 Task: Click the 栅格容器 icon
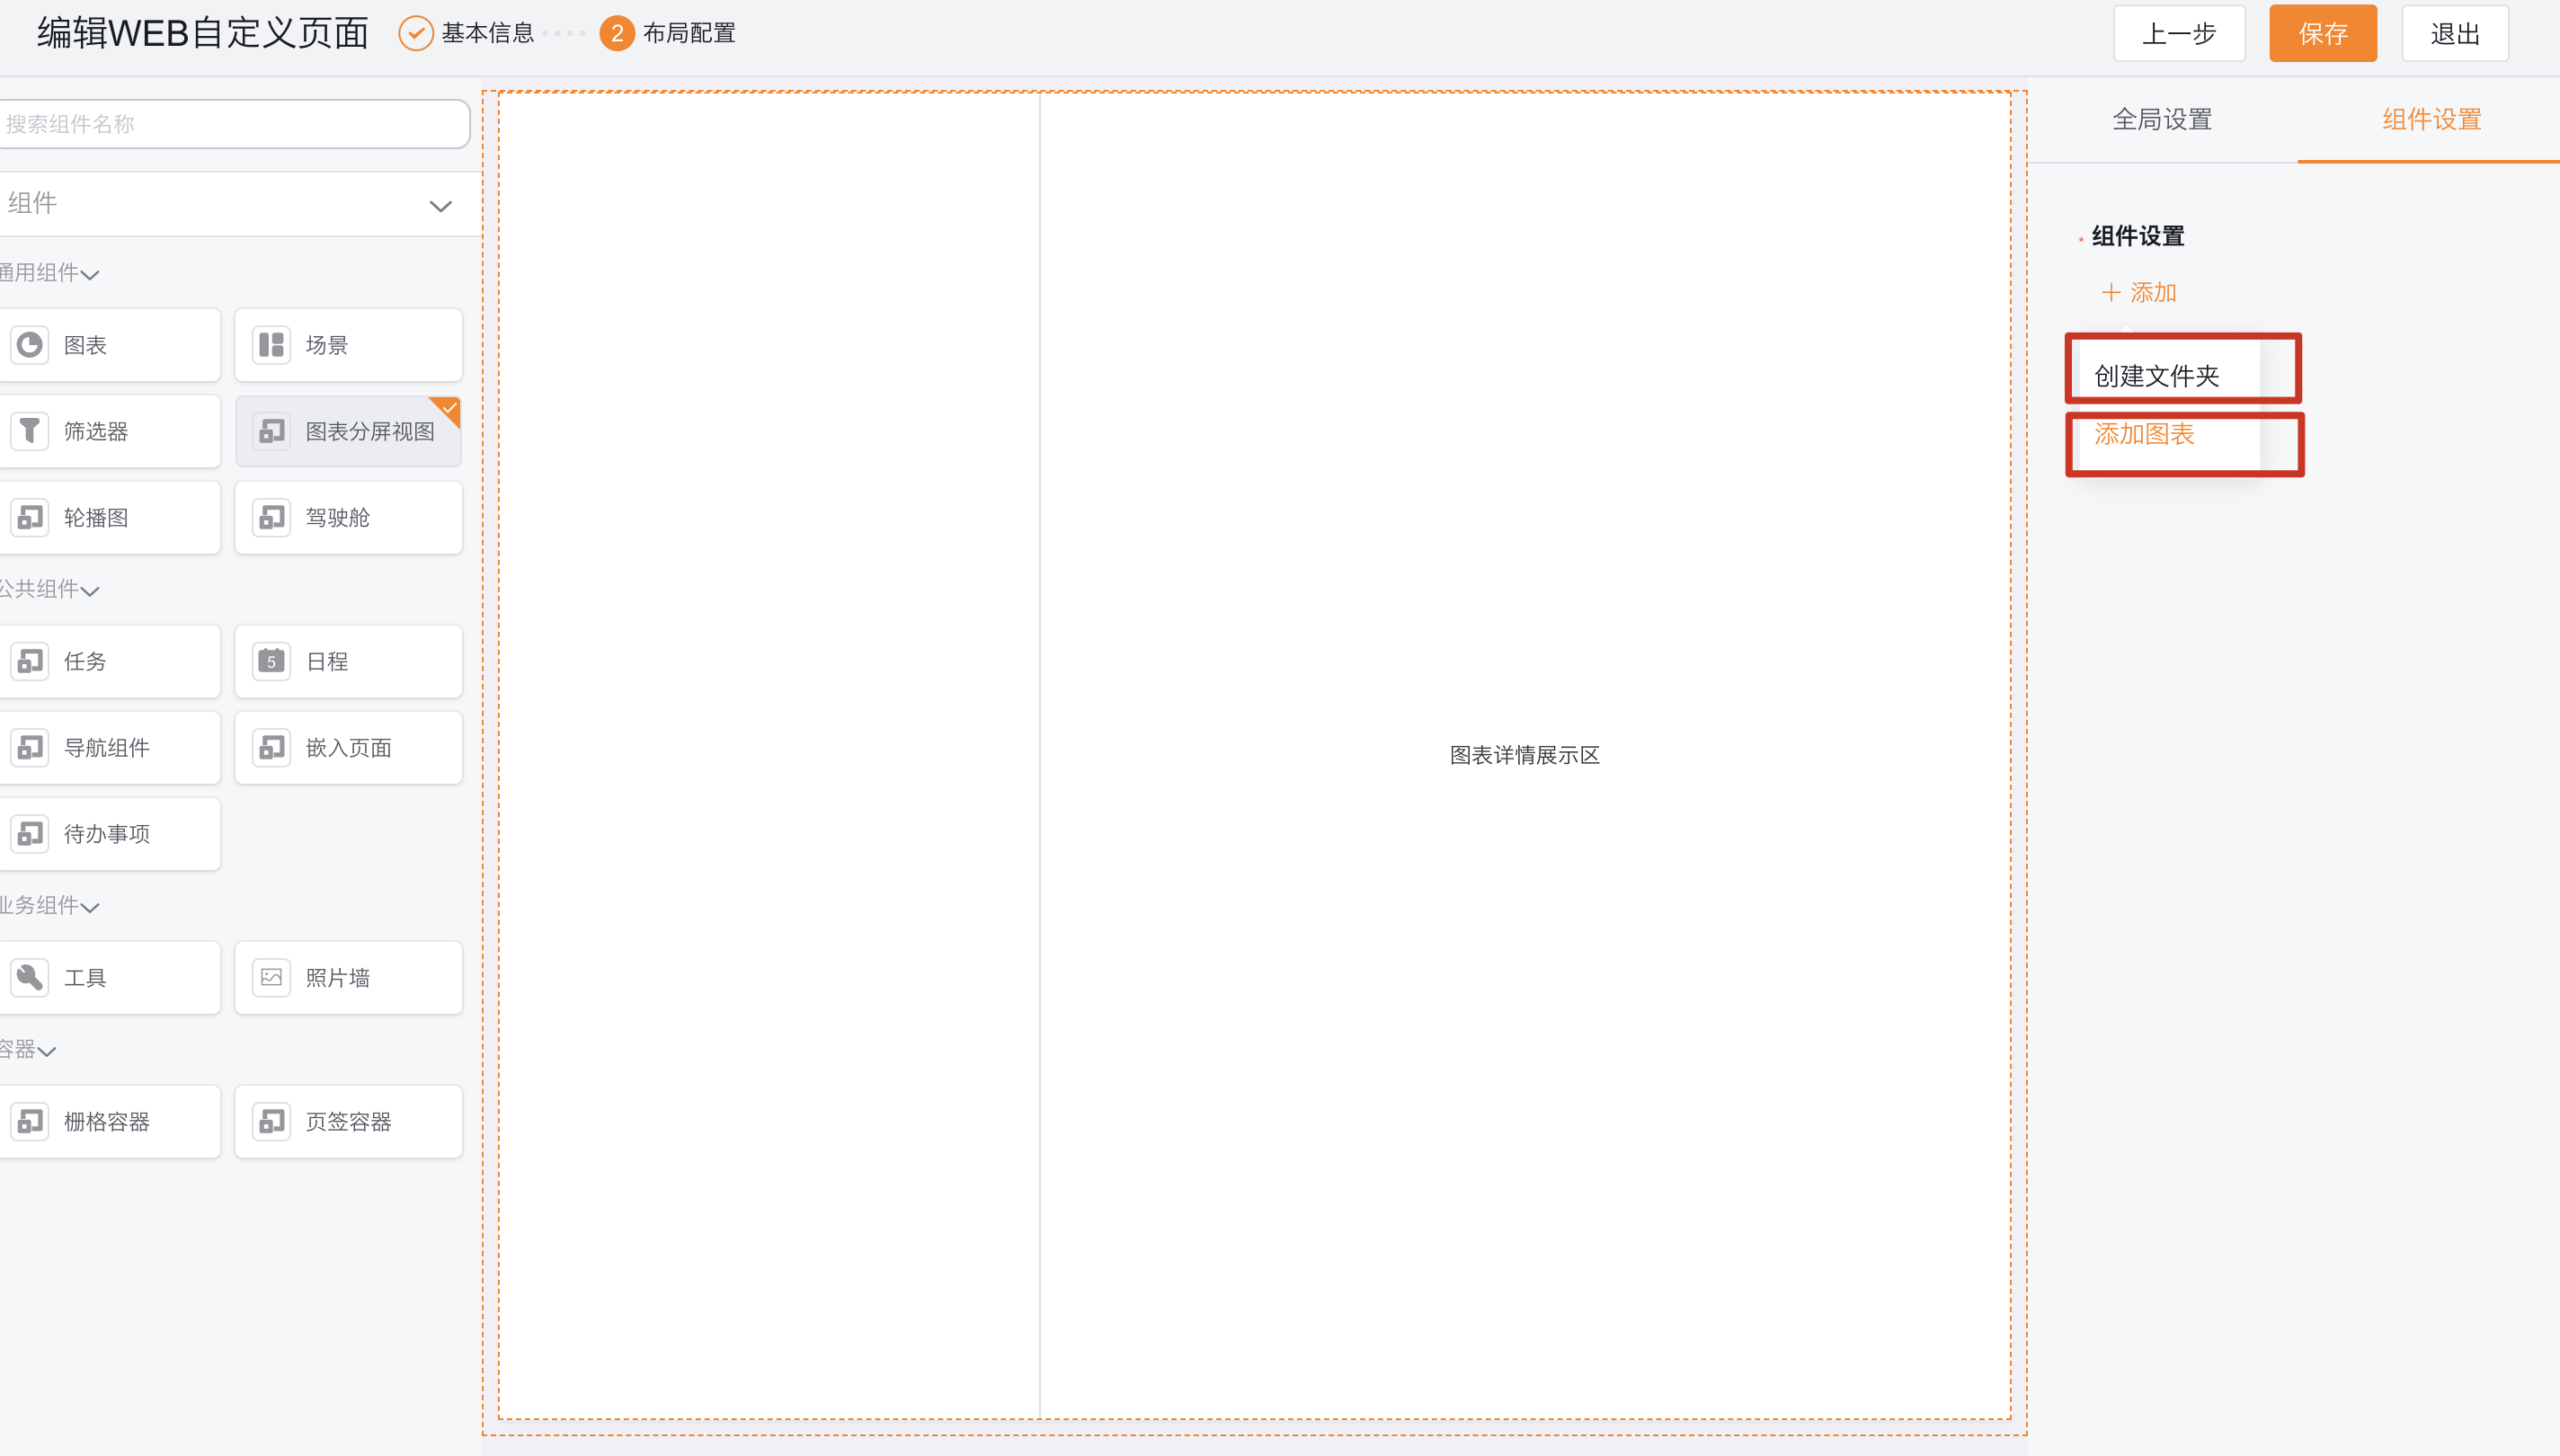coord(30,1121)
